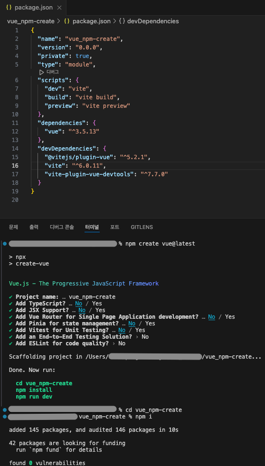The height and width of the screenshot is (466, 265).
Task: Click "Project name" terminal prompt line
Action: click(62, 297)
